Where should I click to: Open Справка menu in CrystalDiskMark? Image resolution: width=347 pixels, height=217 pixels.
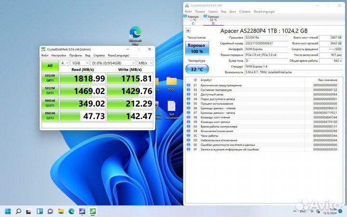pos(99,55)
